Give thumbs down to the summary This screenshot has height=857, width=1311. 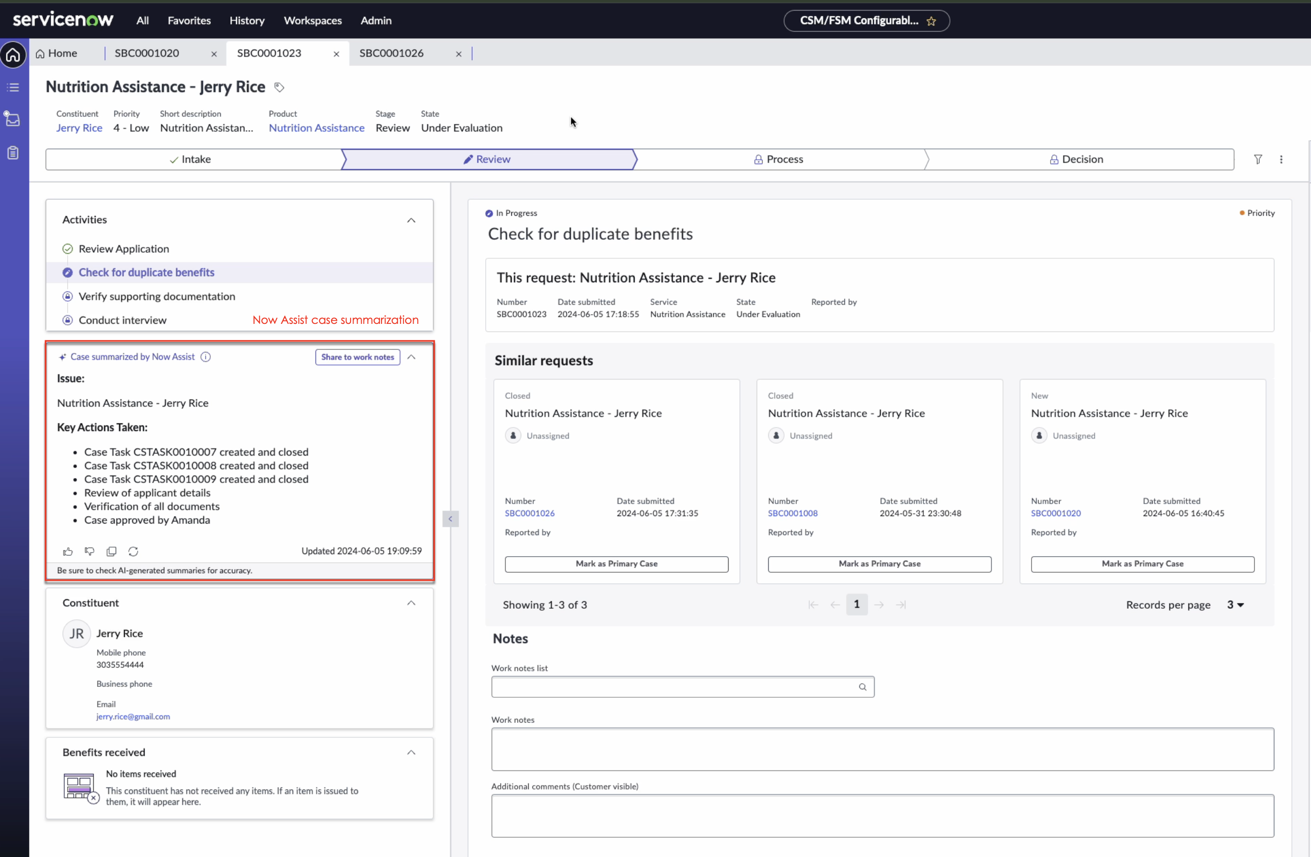tap(89, 551)
